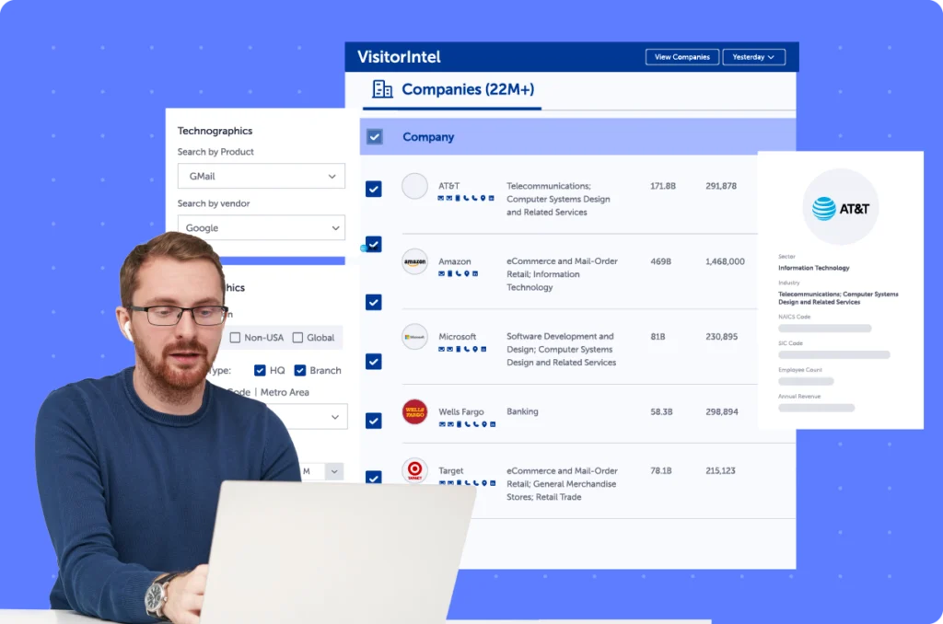Uncheck the HQ checkbox
This screenshot has width=943, height=624.
(x=260, y=370)
